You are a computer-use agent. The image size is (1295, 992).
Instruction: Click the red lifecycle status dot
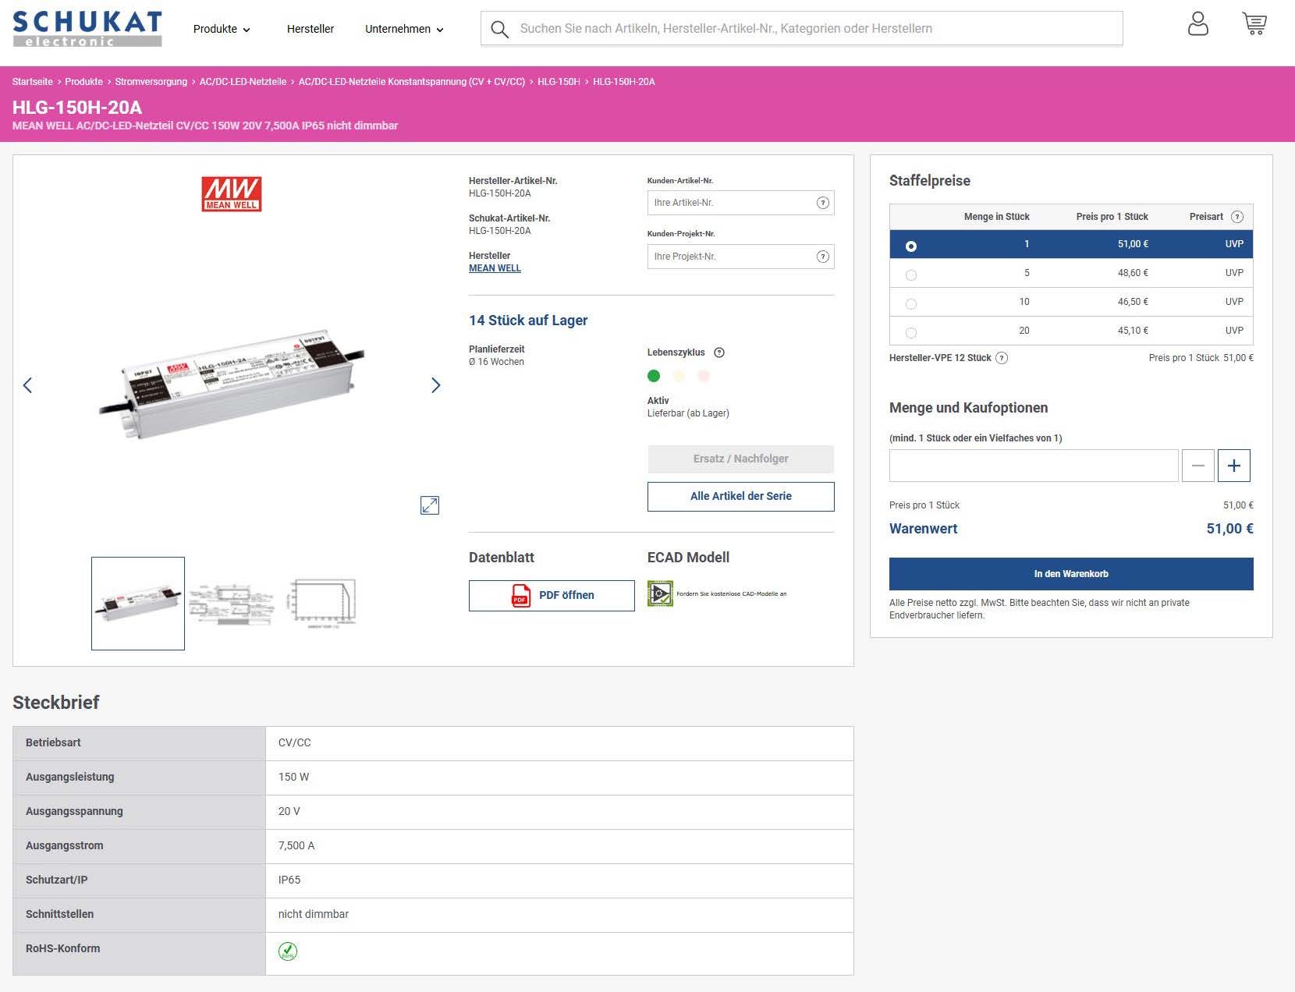point(704,376)
